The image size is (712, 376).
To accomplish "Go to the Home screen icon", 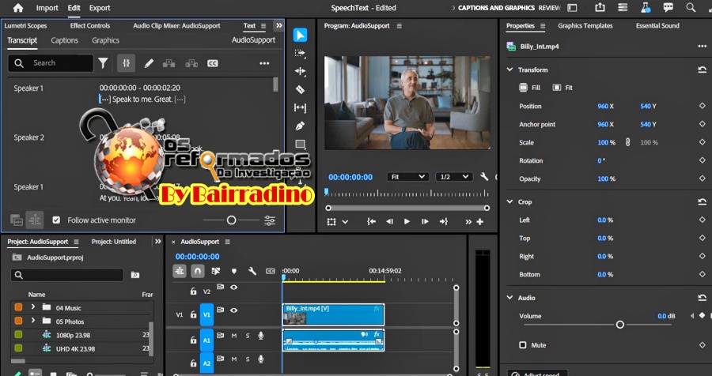I will (x=18, y=8).
